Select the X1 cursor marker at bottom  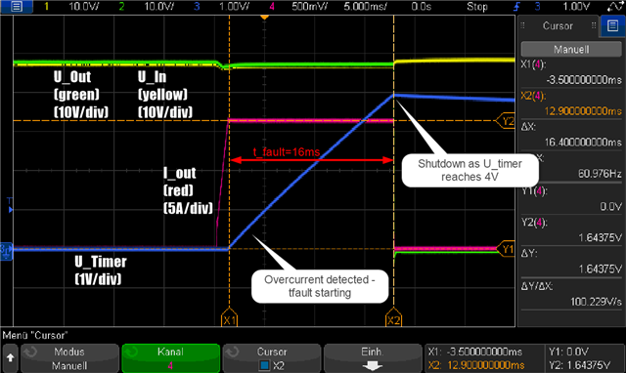[229, 317]
